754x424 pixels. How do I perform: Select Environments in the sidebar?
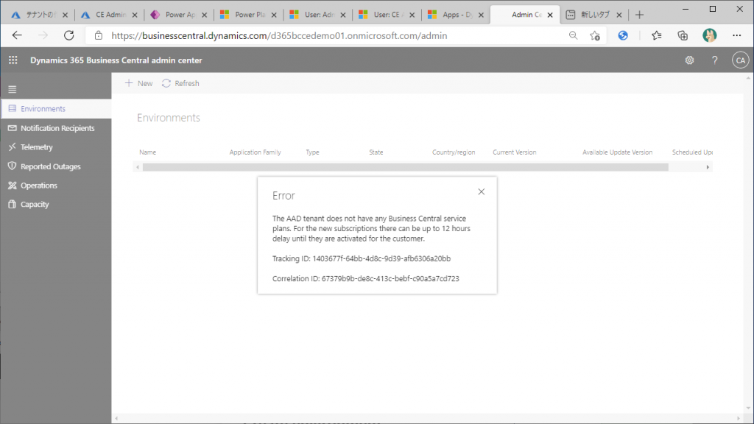tap(56, 109)
